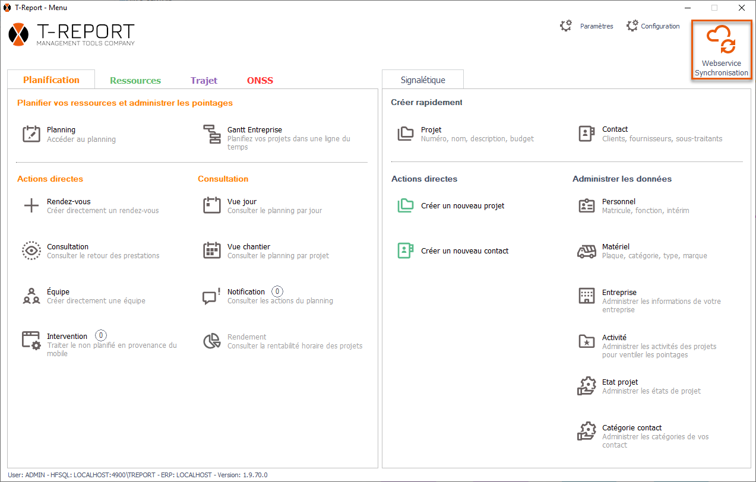
Task: Click the Personnel ID card icon
Action: click(587, 206)
